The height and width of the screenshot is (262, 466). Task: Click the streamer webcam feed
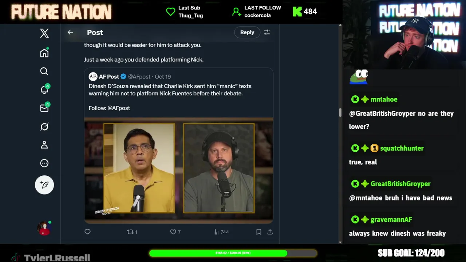point(404,35)
